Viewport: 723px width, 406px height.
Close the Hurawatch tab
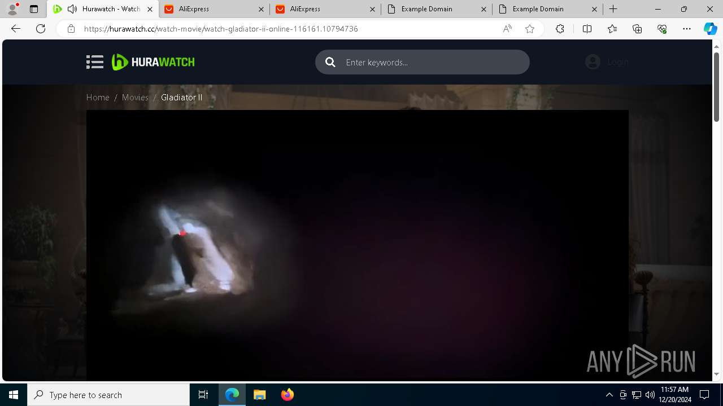pyautogui.click(x=150, y=9)
